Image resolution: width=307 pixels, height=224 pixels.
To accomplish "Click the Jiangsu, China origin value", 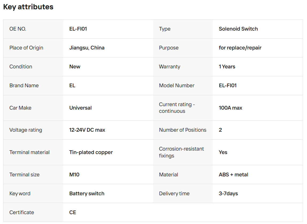I will coord(87,48).
